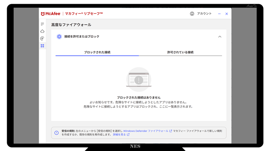The image size is (270, 151).
Task: Click the external-link icon after 詳細を見る
Action: tap(128, 135)
